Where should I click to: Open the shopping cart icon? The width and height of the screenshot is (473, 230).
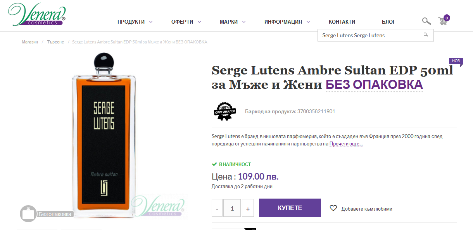(x=444, y=20)
